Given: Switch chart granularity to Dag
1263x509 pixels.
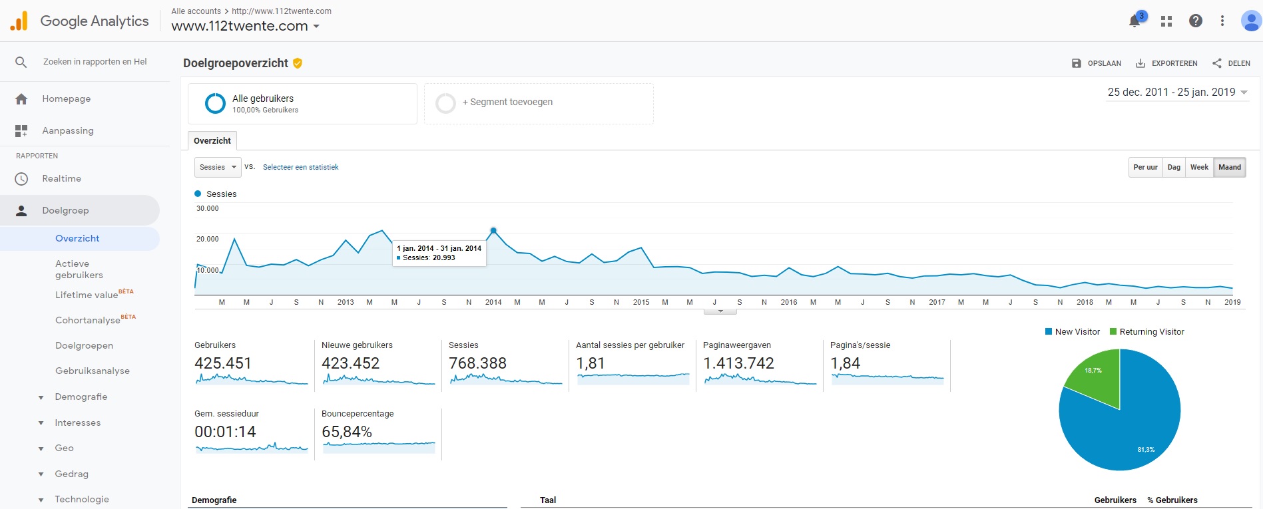Looking at the screenshot, I should (1174, 167).
